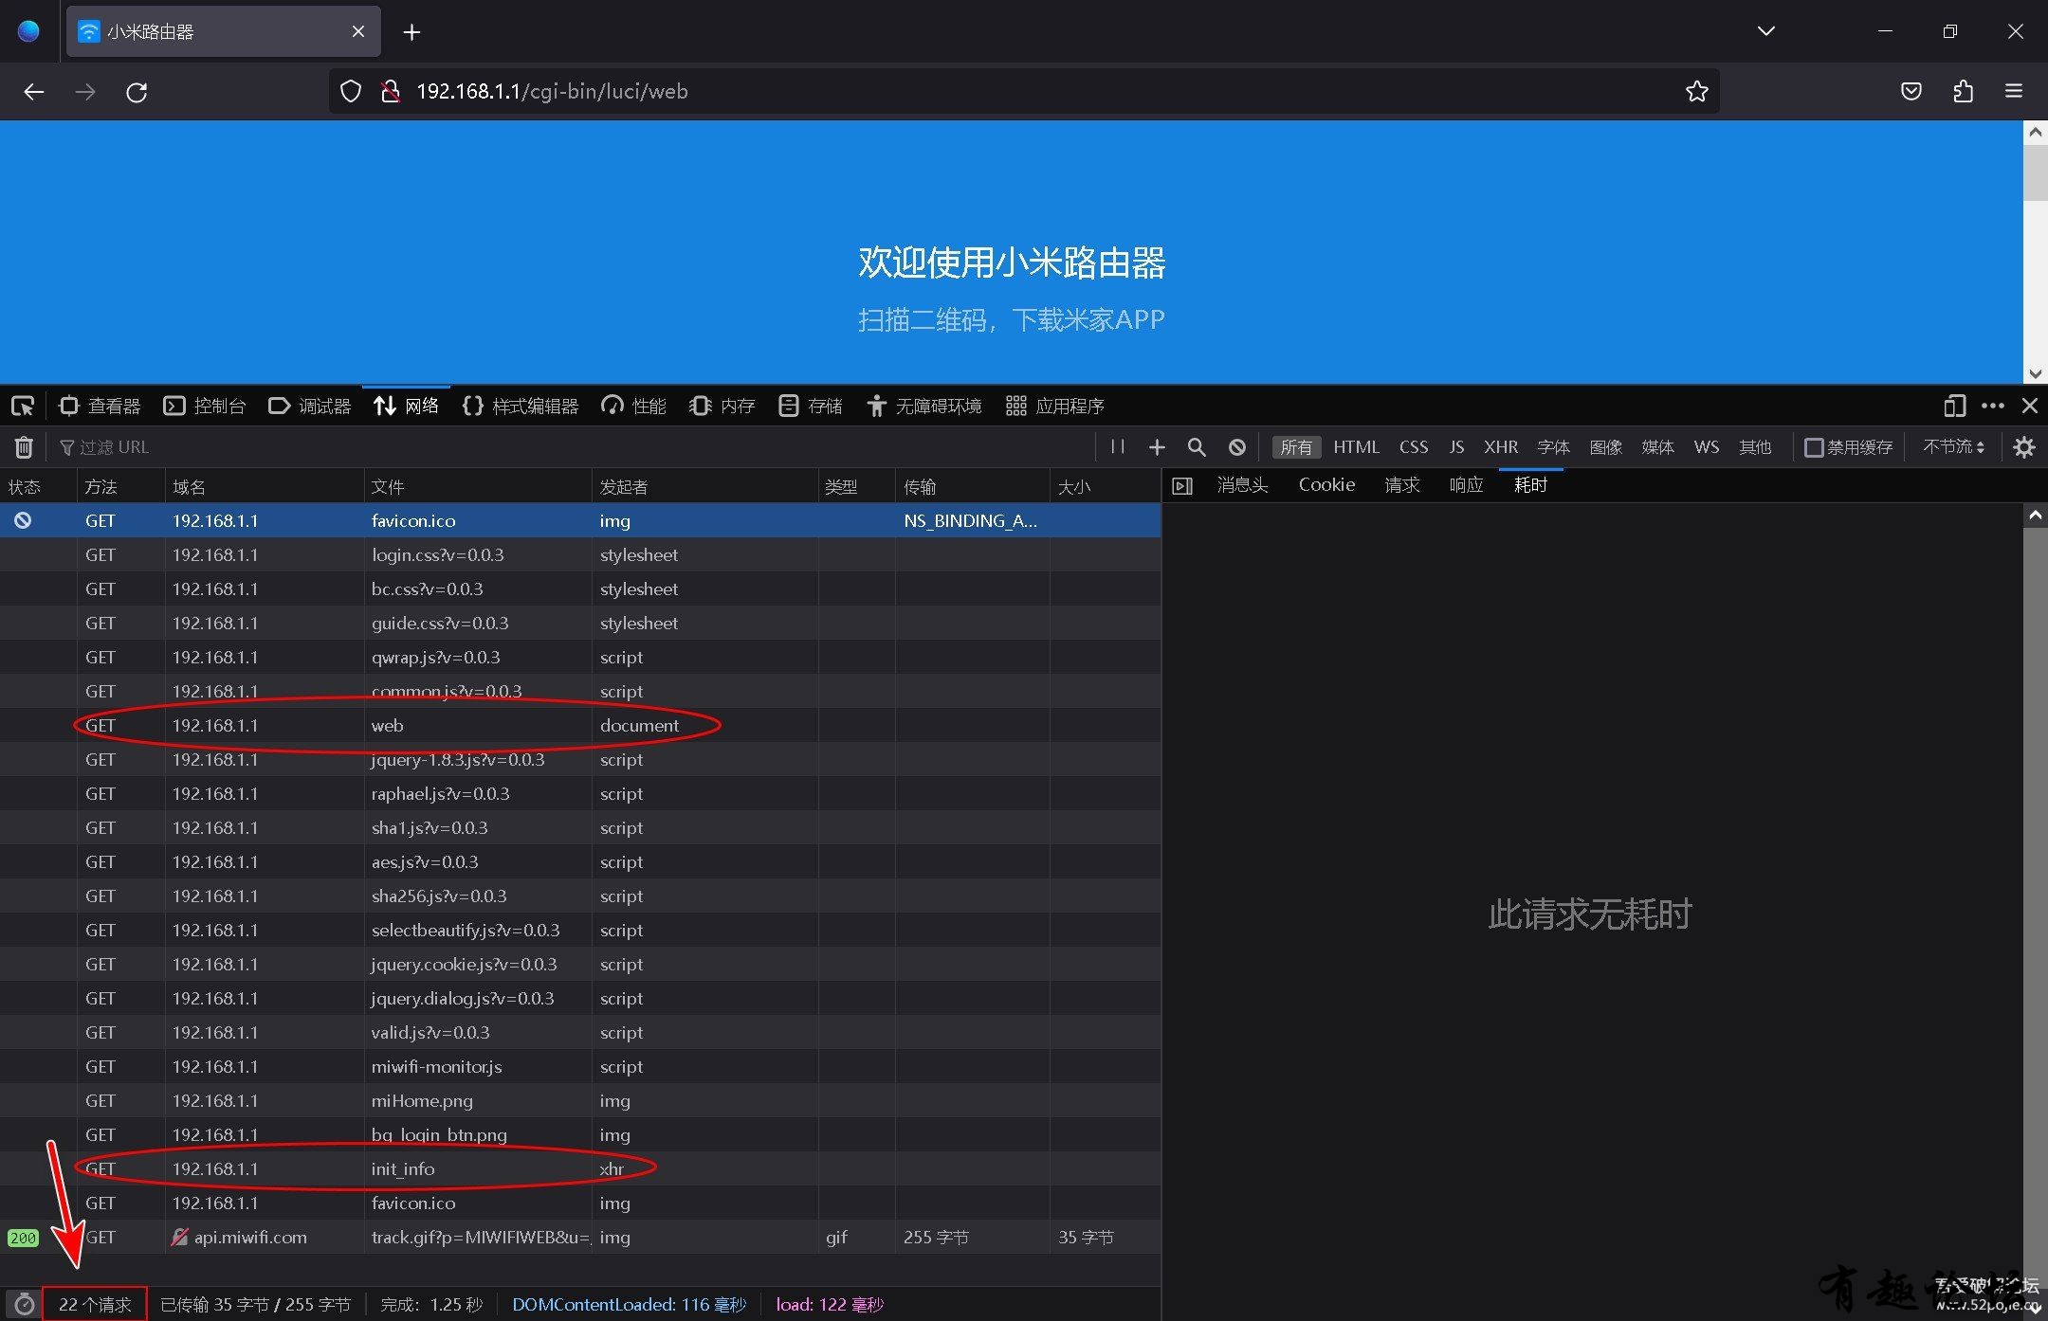List all tabs with the chevron

1765,31
